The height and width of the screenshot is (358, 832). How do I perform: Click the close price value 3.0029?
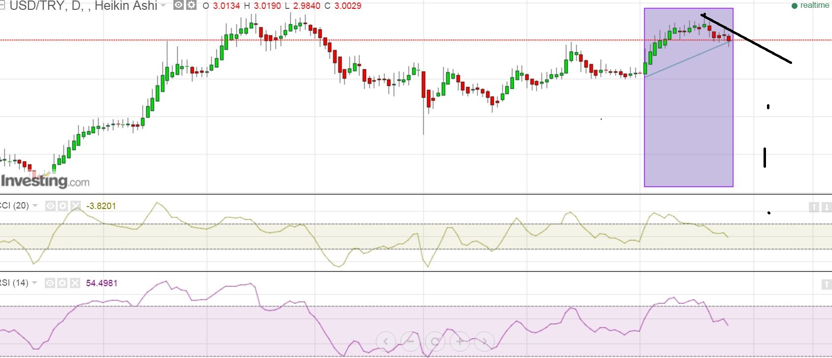[348, 6]
